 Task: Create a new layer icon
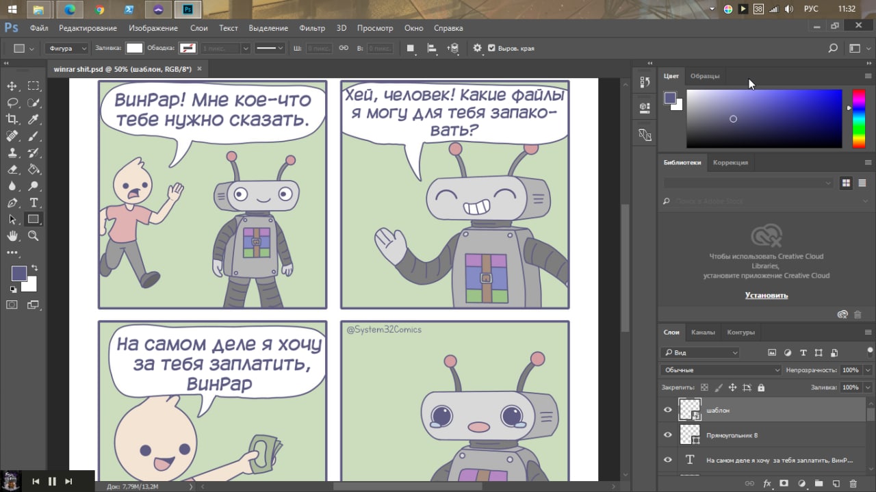click(836, 483)
